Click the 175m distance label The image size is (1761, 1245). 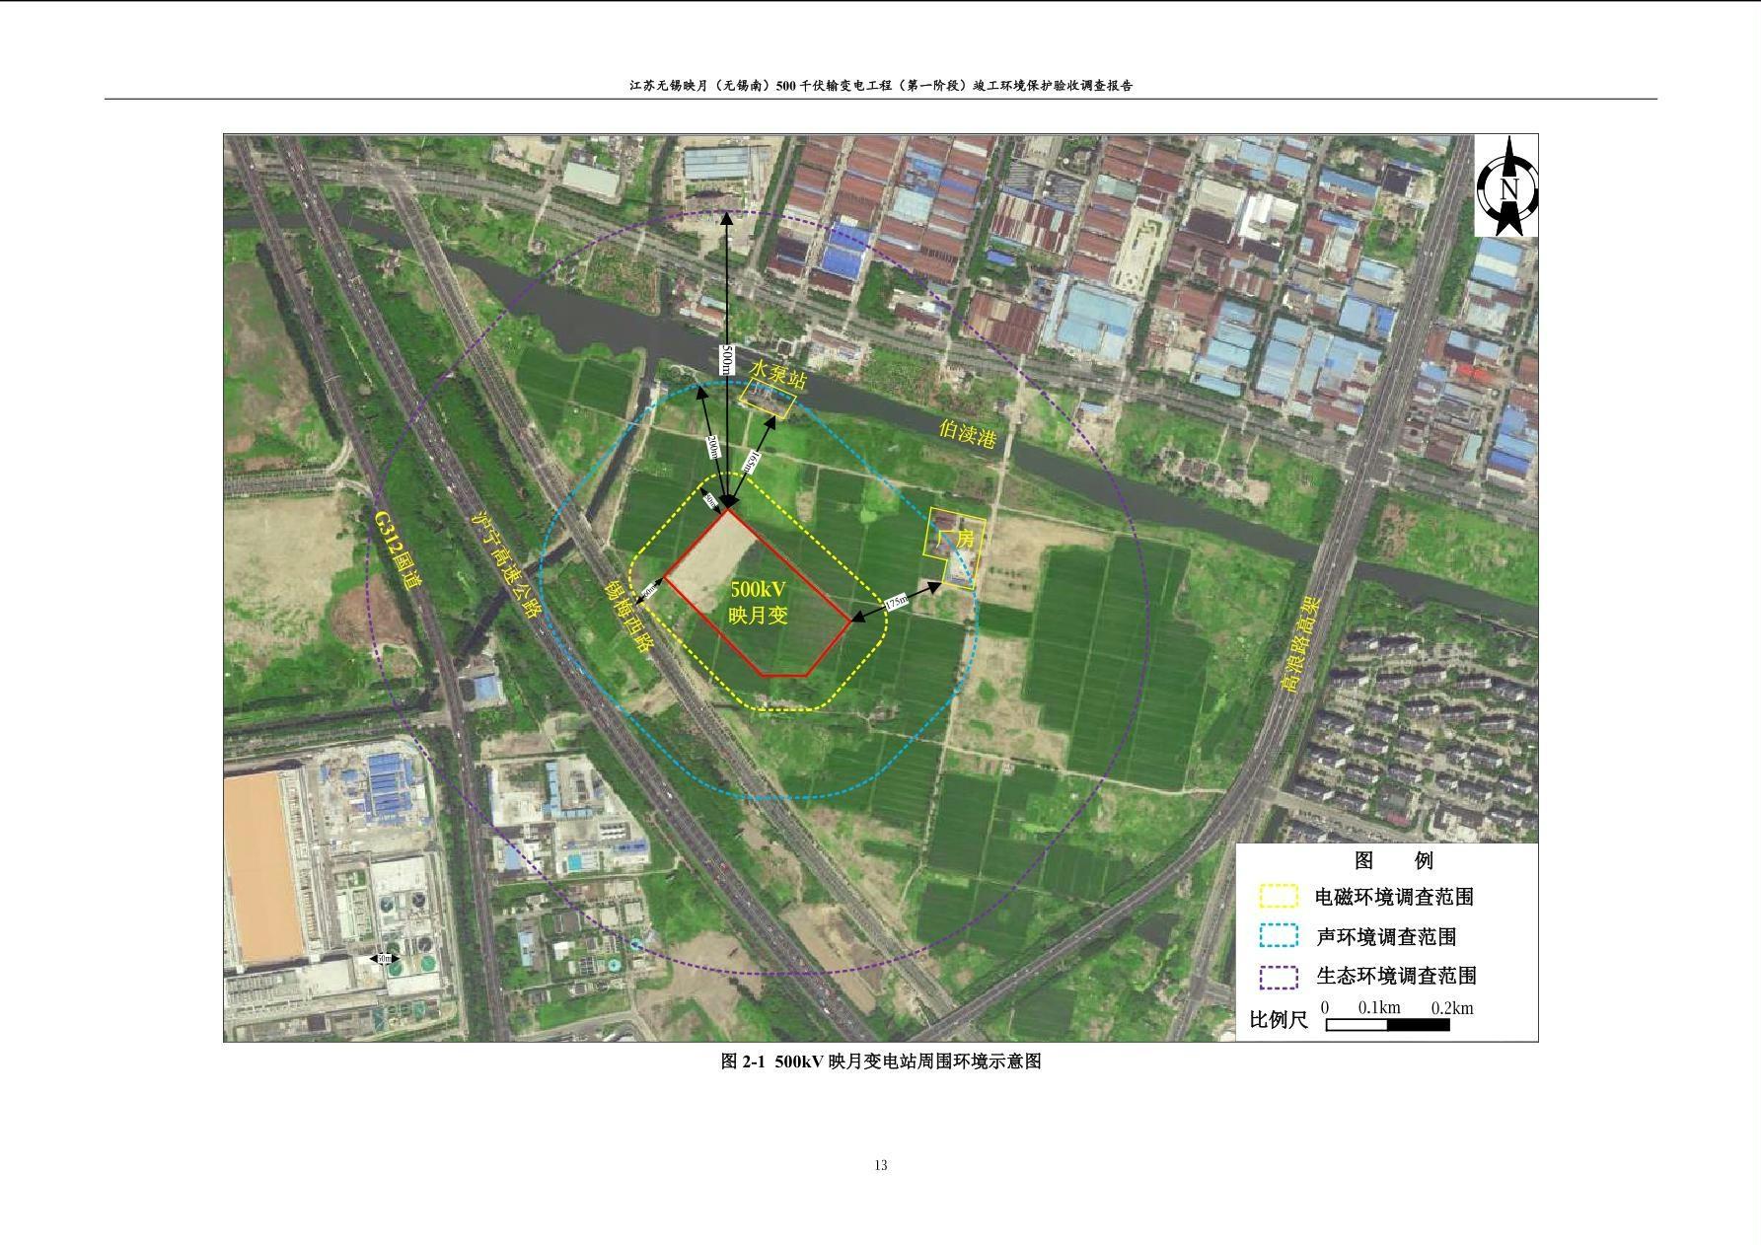click(896, 602)
